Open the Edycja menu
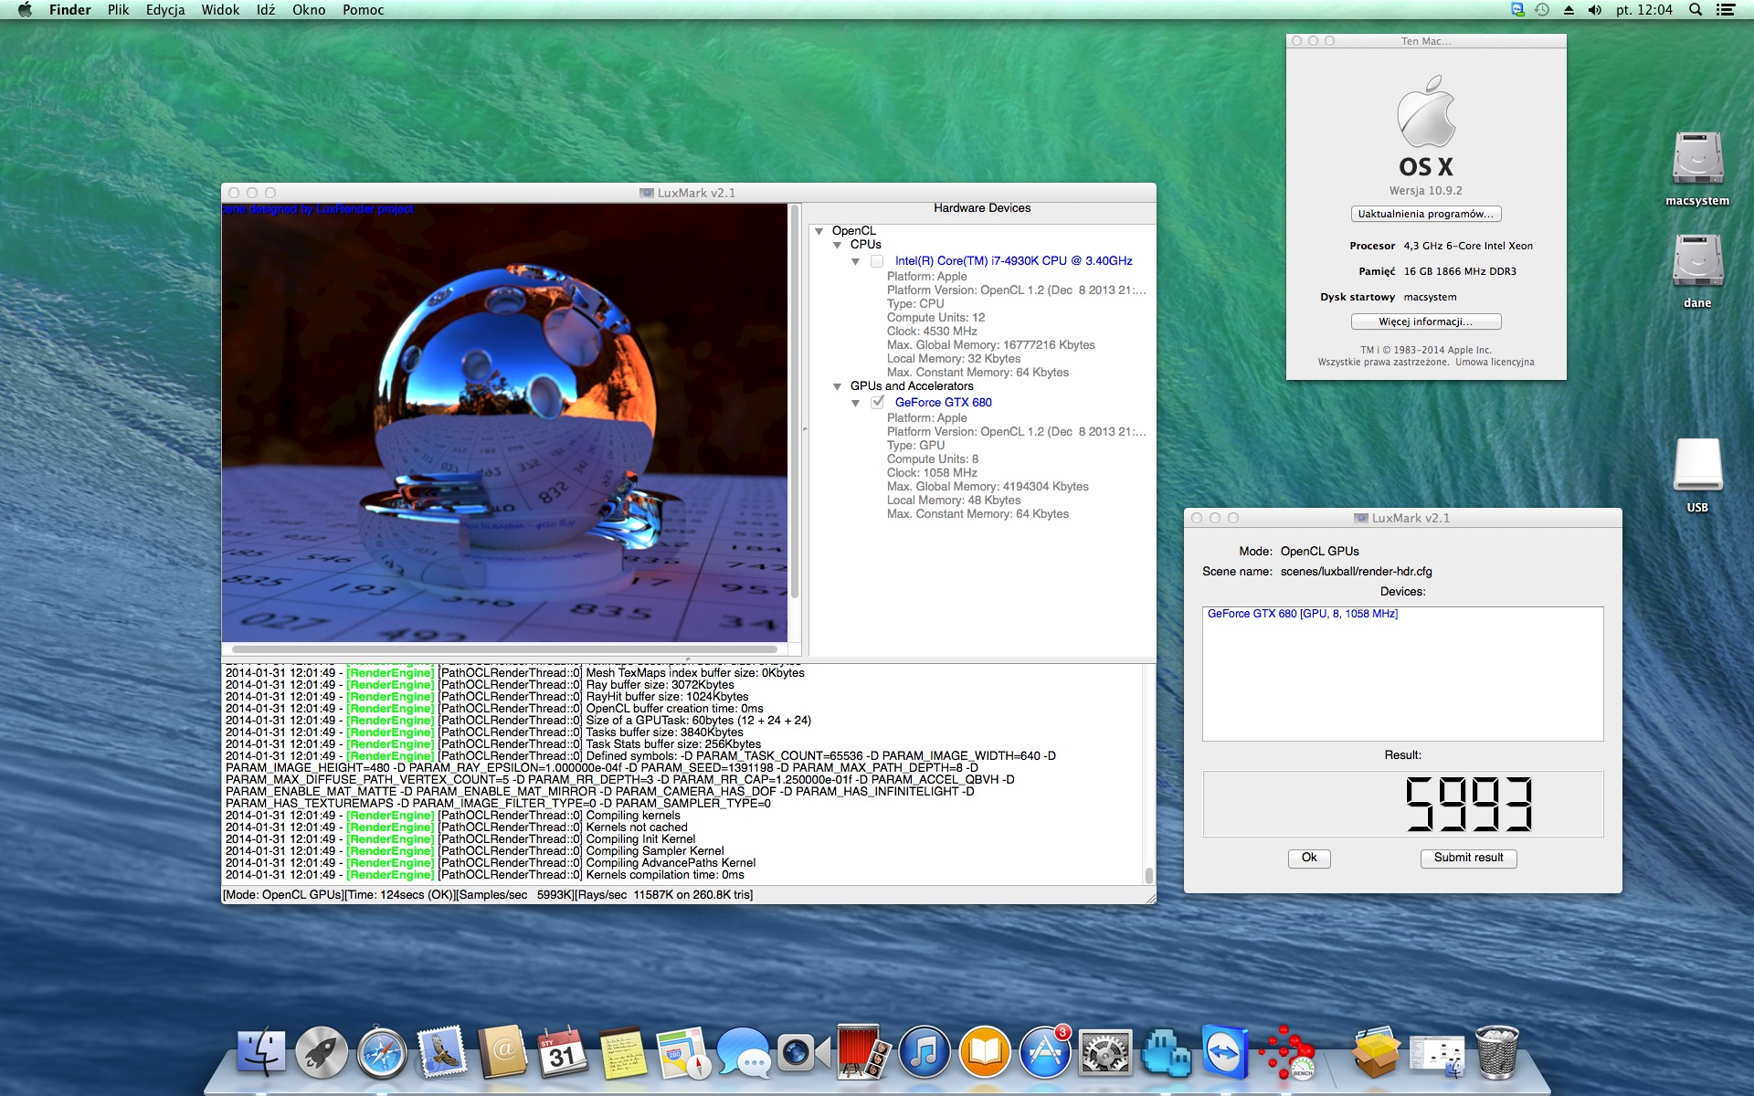 click(x=165, y=10)
